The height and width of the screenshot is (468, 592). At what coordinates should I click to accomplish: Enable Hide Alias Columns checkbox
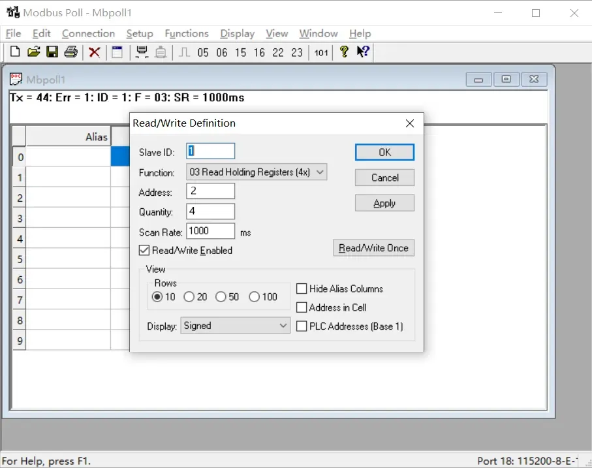302,289
